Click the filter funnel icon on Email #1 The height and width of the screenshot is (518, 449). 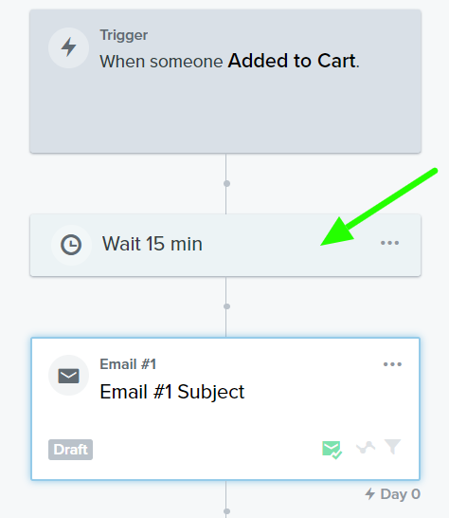392,447
